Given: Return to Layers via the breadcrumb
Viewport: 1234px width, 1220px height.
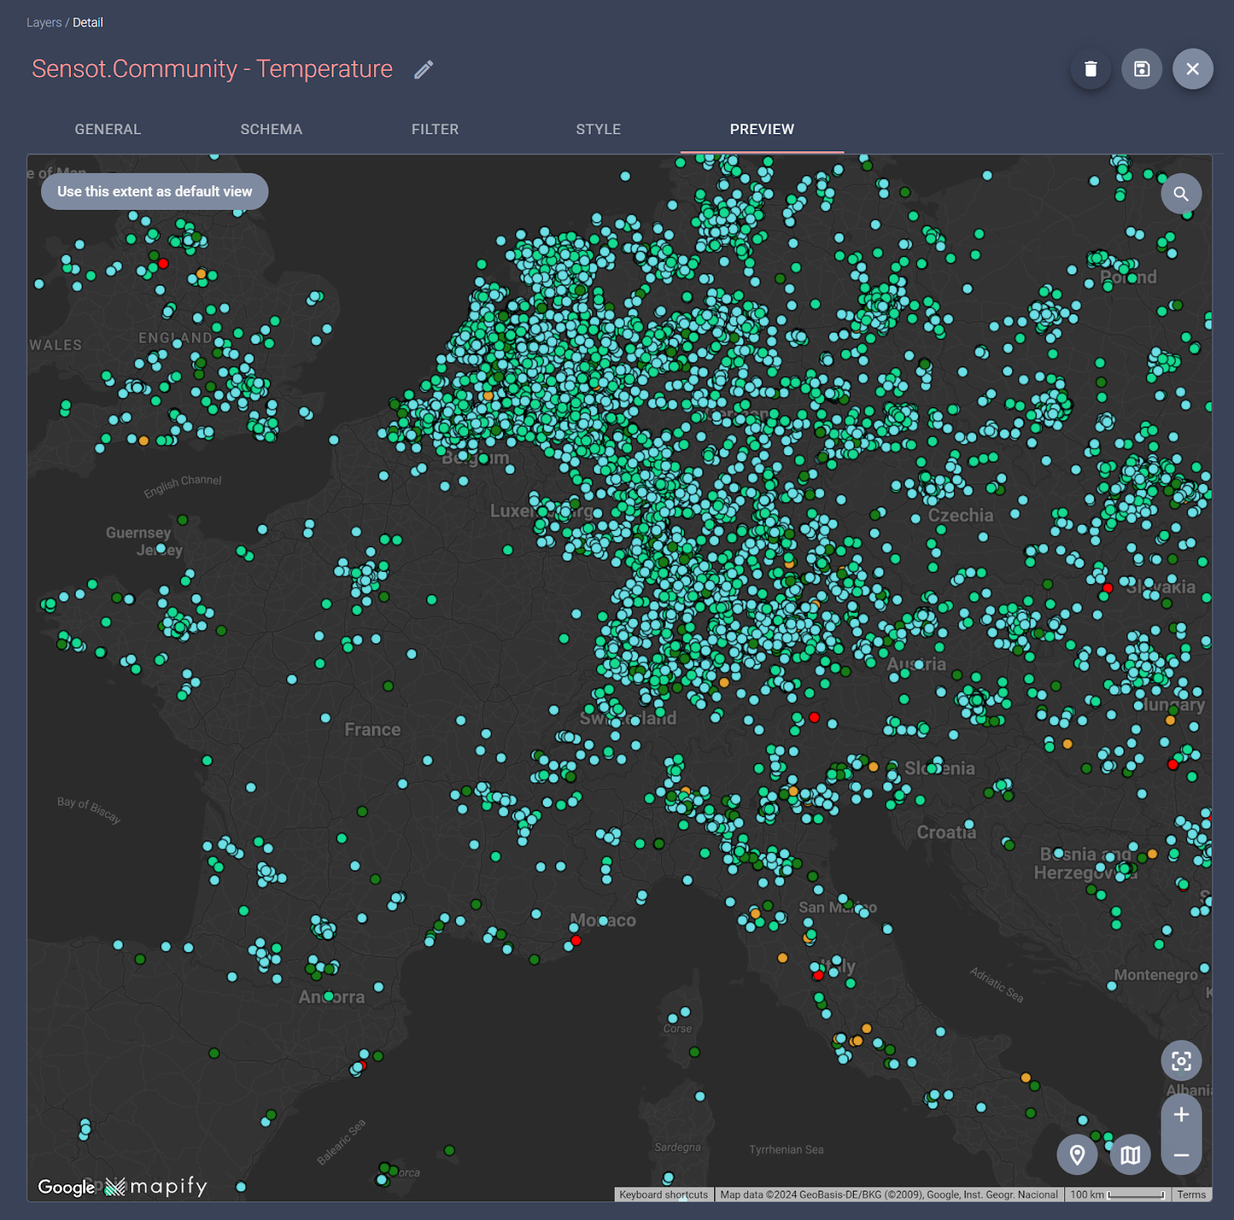Looking at the screenshot, I should point(43,22).
